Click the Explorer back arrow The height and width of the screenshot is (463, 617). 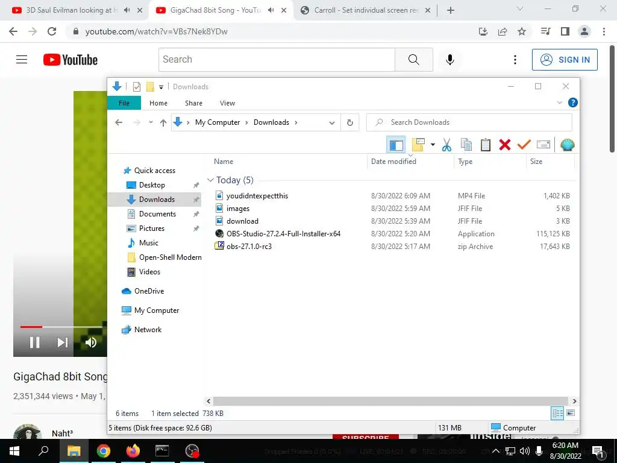point(119,122)
